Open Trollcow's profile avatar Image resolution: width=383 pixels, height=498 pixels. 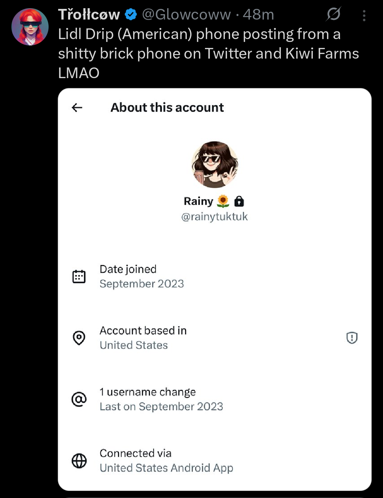tap(30, 27)
